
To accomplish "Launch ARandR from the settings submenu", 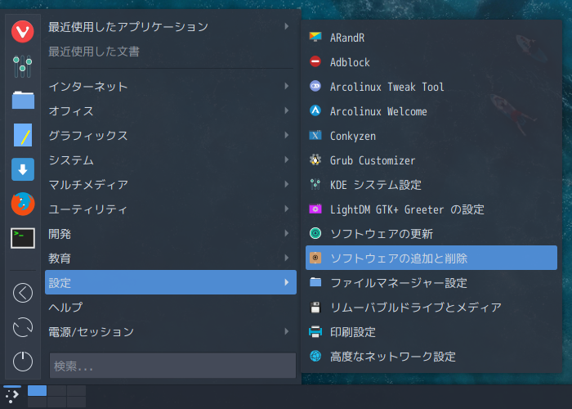I will [x=431, y=38].
